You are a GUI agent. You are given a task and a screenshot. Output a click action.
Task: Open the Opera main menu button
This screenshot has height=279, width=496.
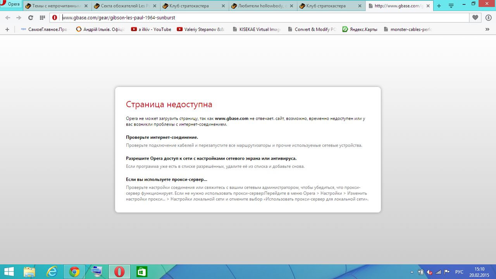(10, 5)
